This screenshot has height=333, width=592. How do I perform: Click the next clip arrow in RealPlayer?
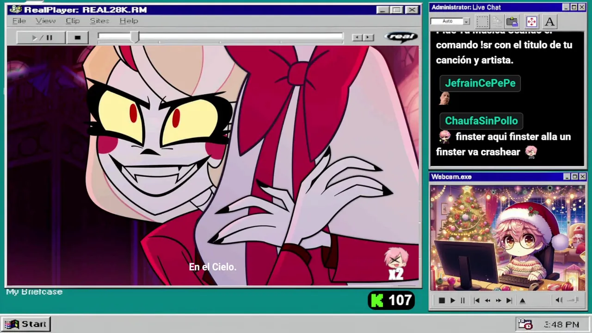tap(368, 37)
